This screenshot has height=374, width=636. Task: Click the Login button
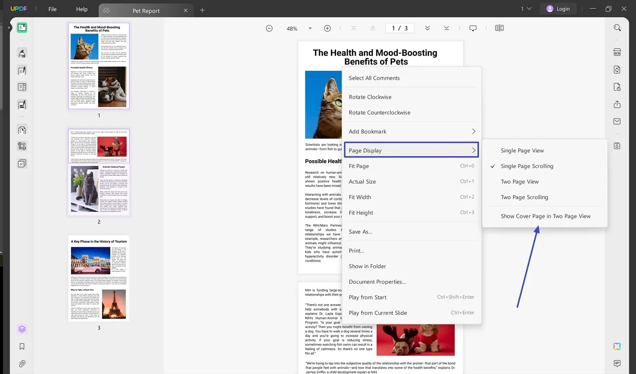pyautogui.click(x=558, y=9)
